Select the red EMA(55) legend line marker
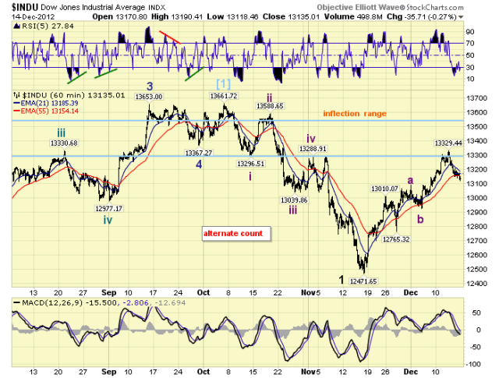This screenshot has height=378, width=499. (x=16, y=111)
